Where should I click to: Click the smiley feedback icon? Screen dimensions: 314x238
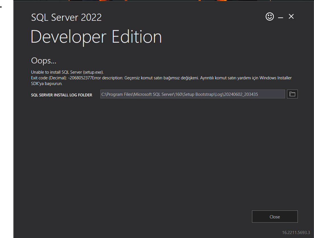coord(270,16)
